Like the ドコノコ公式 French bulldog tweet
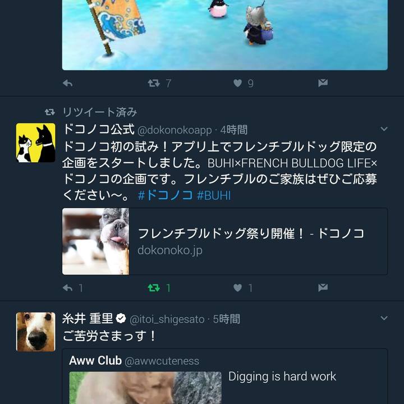 tap(237, 288)
